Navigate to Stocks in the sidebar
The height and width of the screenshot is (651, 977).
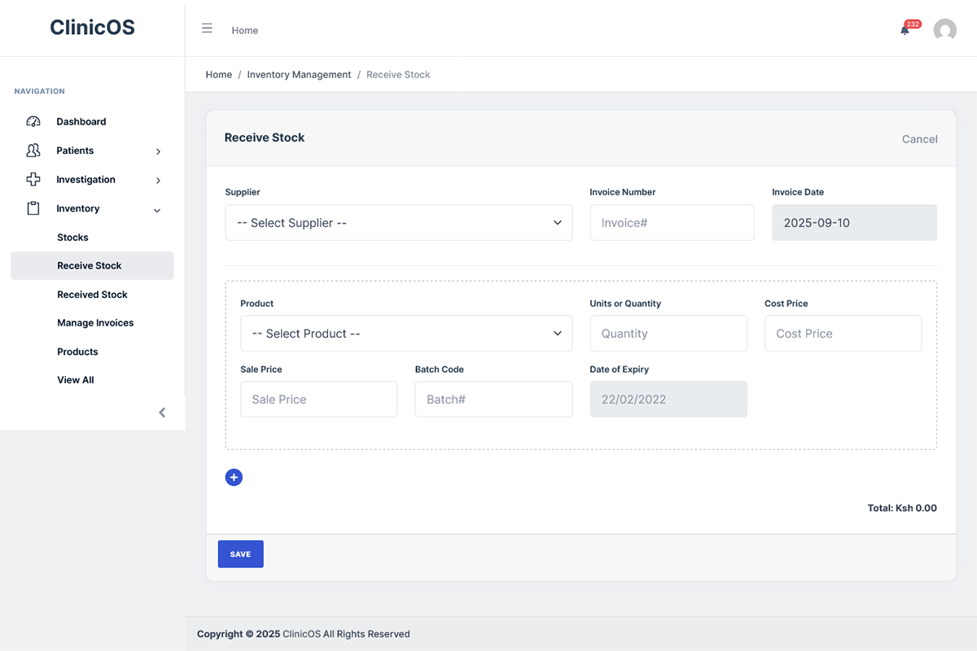click(x=72, y=237)
